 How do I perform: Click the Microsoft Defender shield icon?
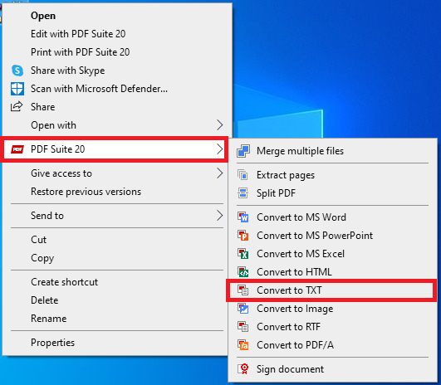click(x=17, y=89)
